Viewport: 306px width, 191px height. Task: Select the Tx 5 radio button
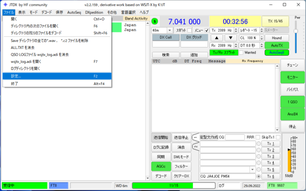(x=259, y=170)
